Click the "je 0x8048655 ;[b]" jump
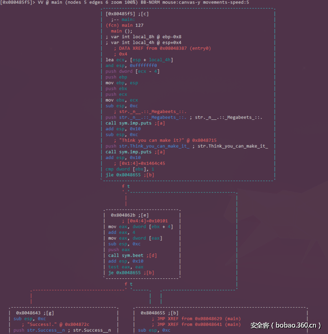Screen dimensions: 328x334 click(131, 272)
